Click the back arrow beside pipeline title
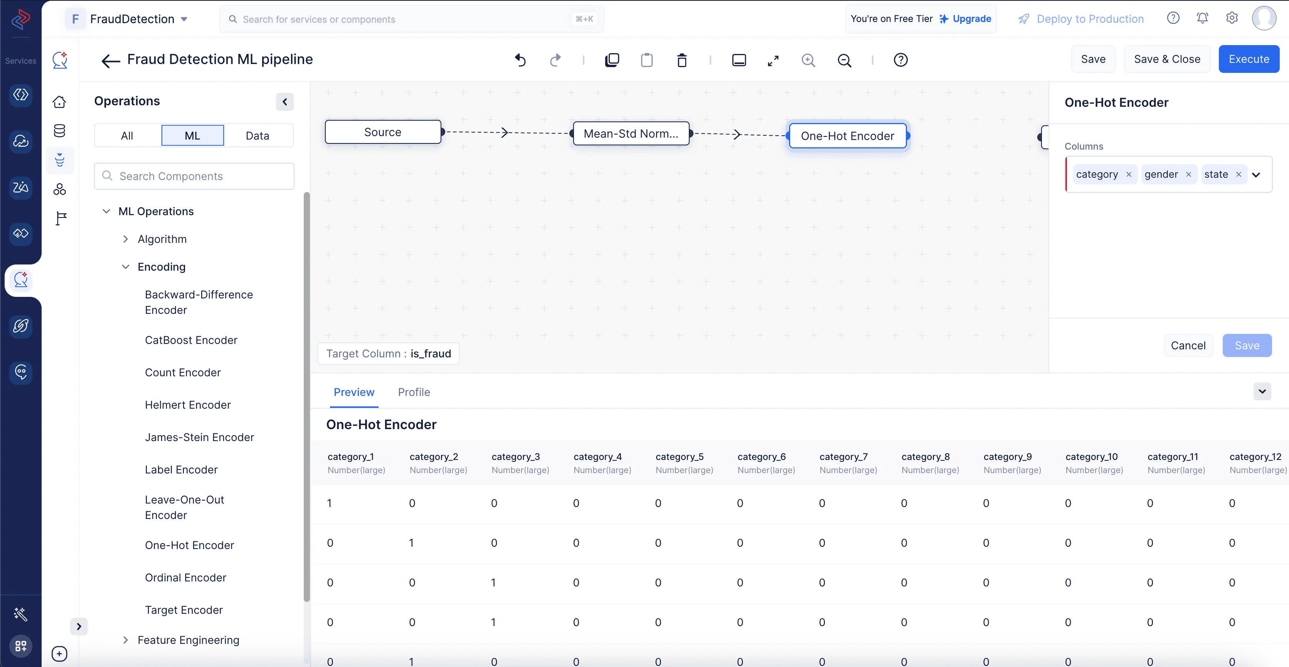Image resolution: width=1289 pixels, height=667 pixels. (110, 61)
